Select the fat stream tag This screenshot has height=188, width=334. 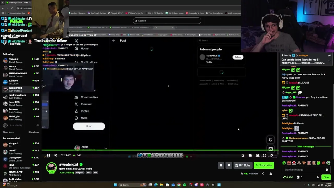click(x=96, y=173)
